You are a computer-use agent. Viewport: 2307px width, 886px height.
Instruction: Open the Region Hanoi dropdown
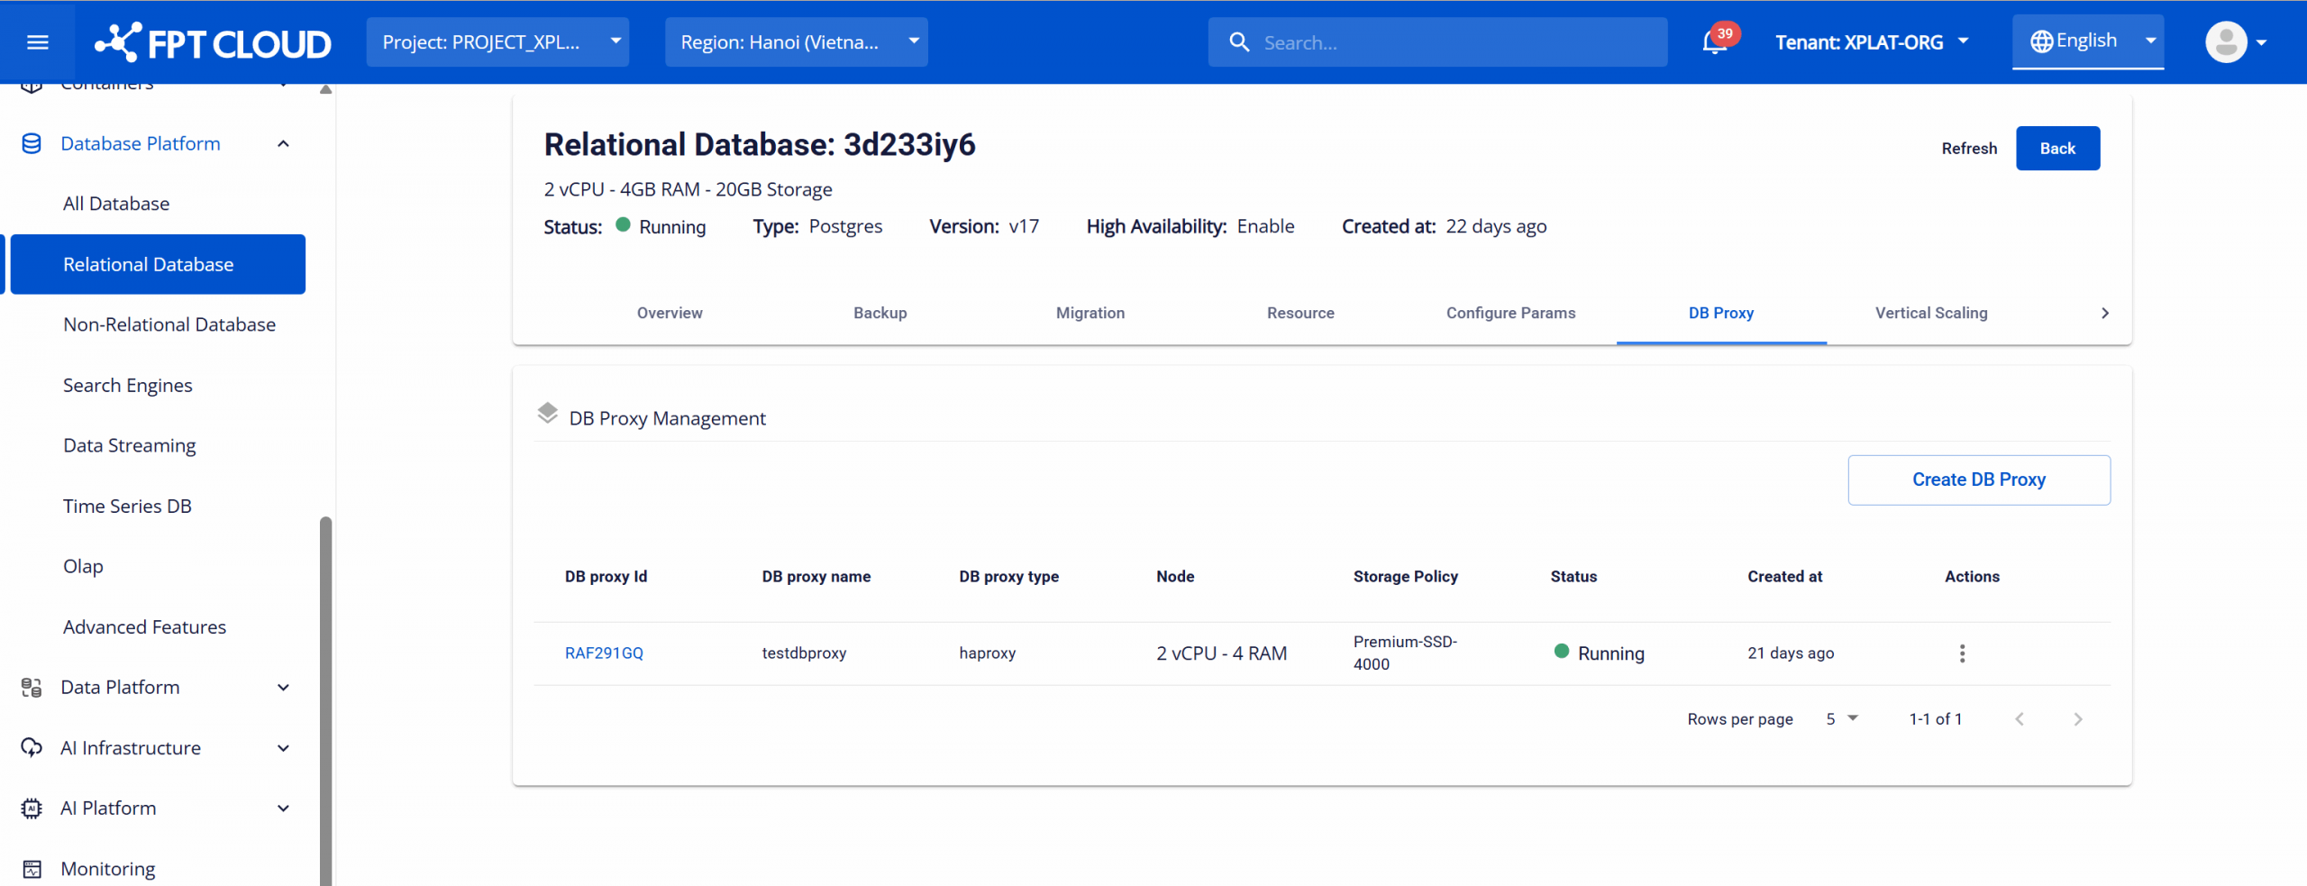796,42
